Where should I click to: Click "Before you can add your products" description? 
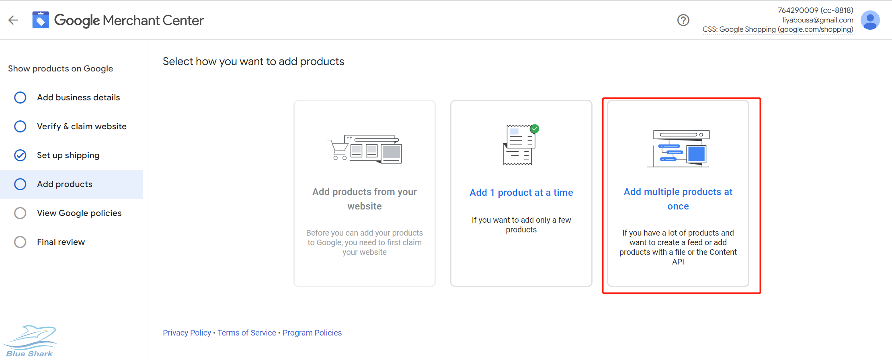click(365, 242)
